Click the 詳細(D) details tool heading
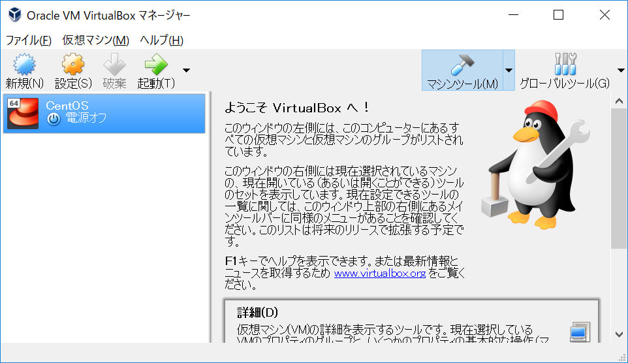 click(x=257, y=313)
